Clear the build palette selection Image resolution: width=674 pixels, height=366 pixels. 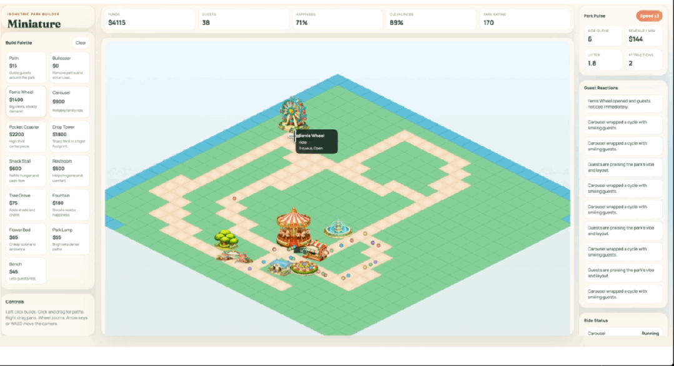coord(81,42)
